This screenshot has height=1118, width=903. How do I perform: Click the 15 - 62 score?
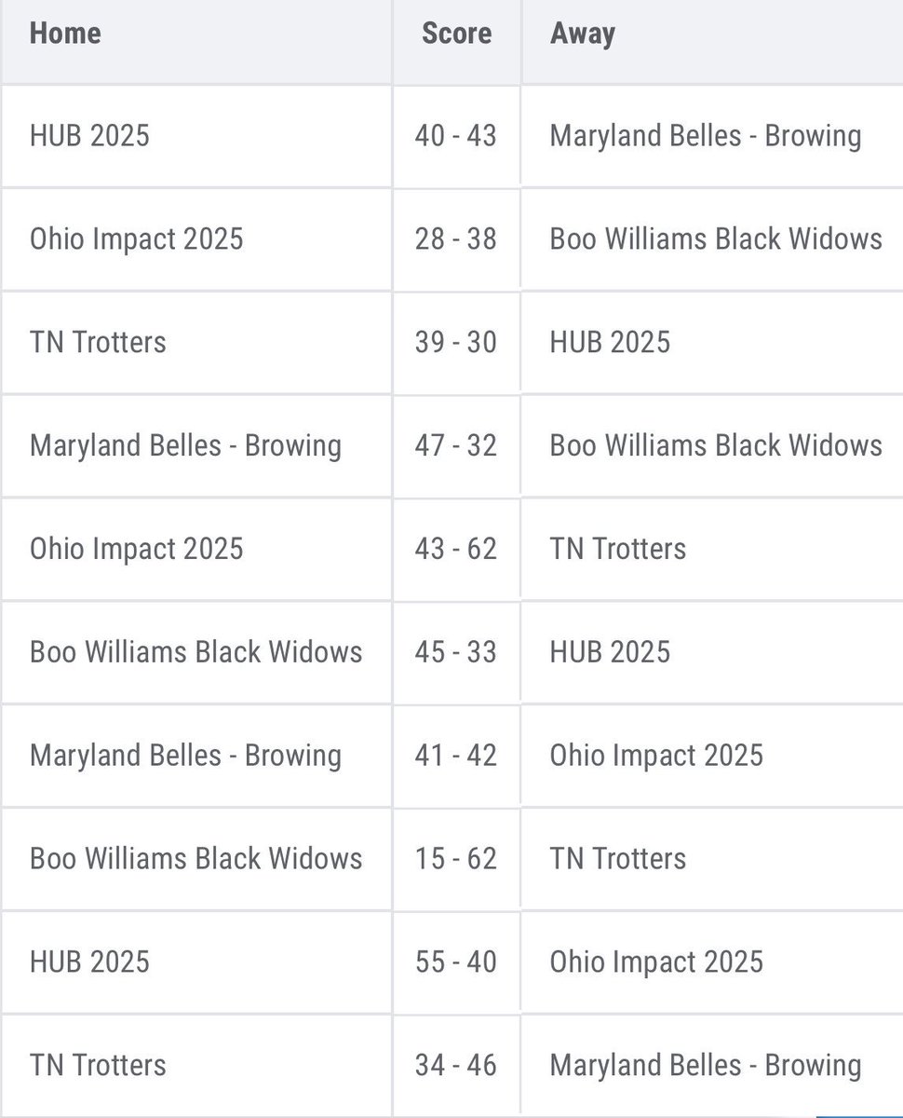pyautogui.click(x=456, y=858)
